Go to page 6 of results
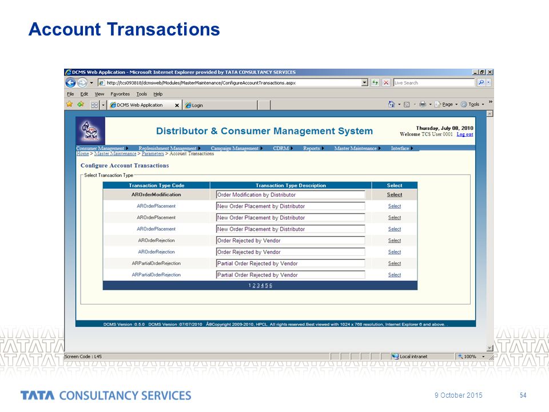549x412 pixels. [x=270, y=286]
